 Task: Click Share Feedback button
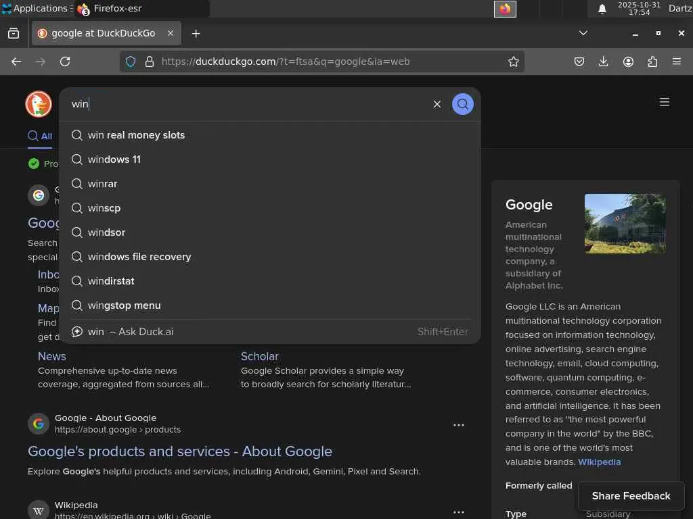click(x=631, y=496)
